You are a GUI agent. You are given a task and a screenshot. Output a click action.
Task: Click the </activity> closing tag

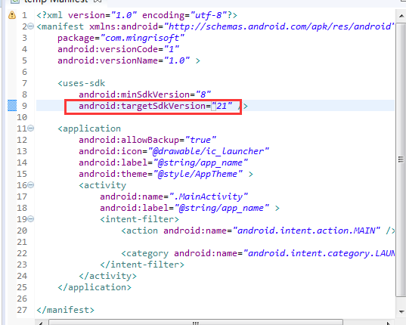(107, 276)
